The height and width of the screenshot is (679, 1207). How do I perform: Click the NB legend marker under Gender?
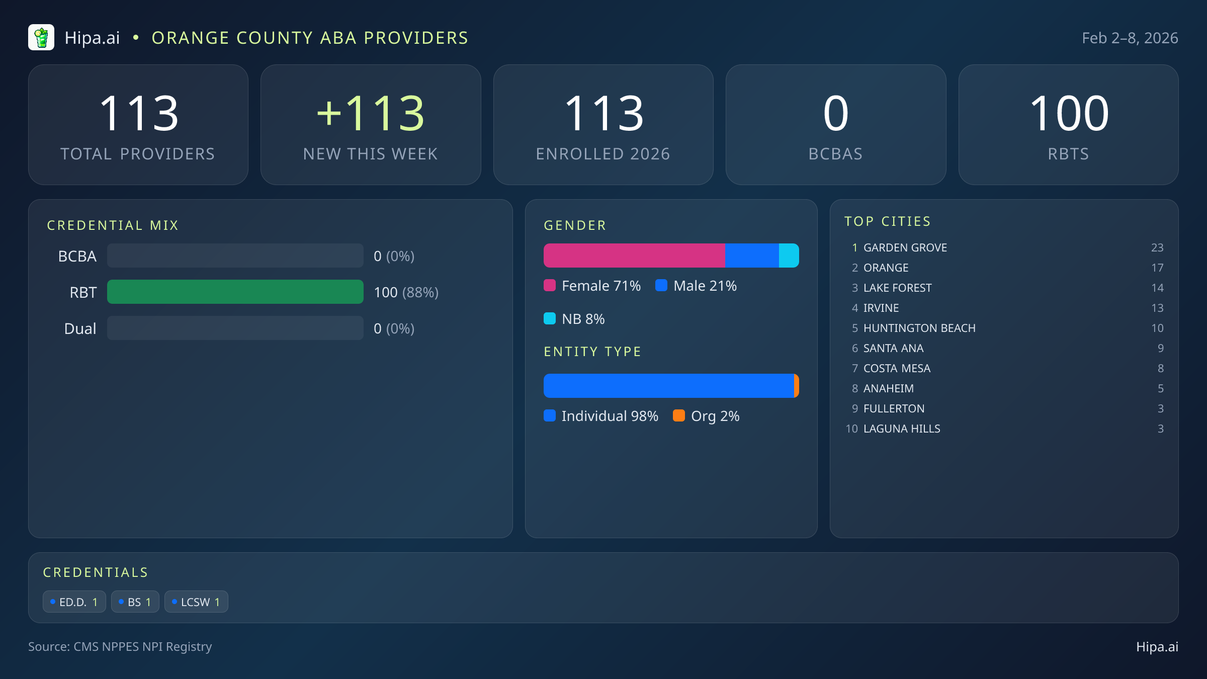(x=550, y=318)
